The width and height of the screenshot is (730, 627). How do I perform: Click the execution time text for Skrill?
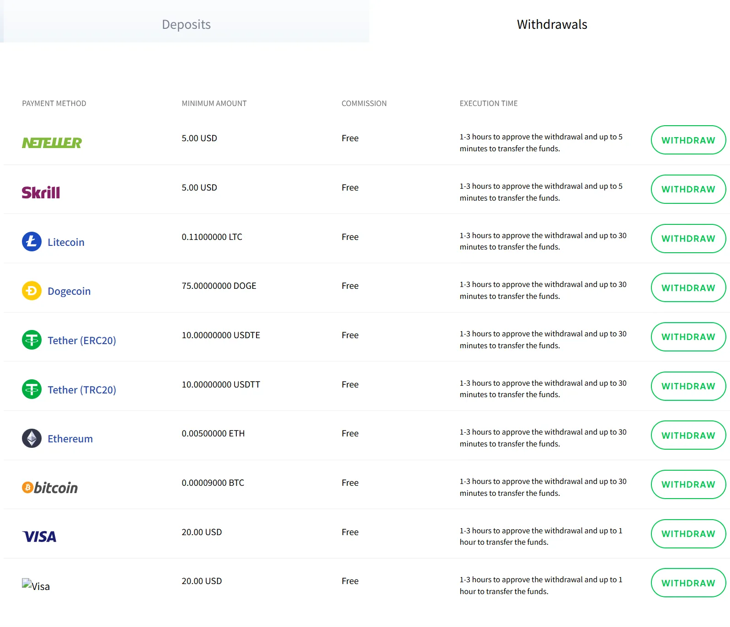(x=541, y=192)
